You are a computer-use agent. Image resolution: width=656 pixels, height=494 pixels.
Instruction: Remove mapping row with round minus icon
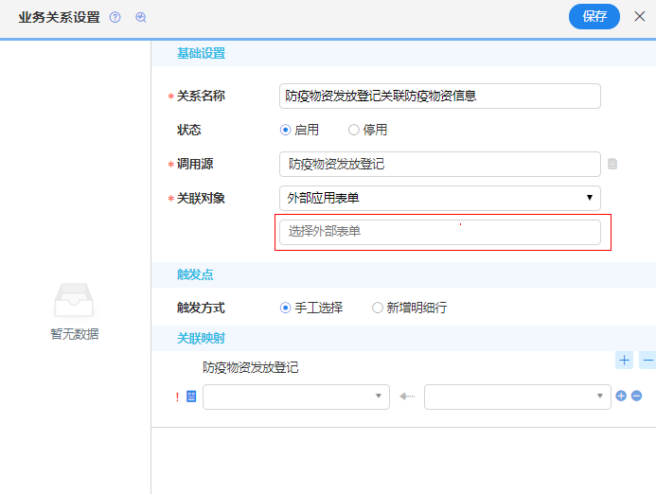[x=636, y=396]
